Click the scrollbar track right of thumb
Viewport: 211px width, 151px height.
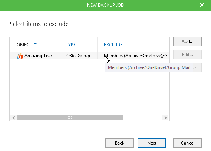pyautogui.click(x=143, y=118)
